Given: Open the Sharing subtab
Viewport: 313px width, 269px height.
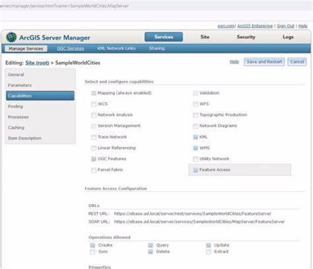Looking at the screenshot, I should [156, 49].
